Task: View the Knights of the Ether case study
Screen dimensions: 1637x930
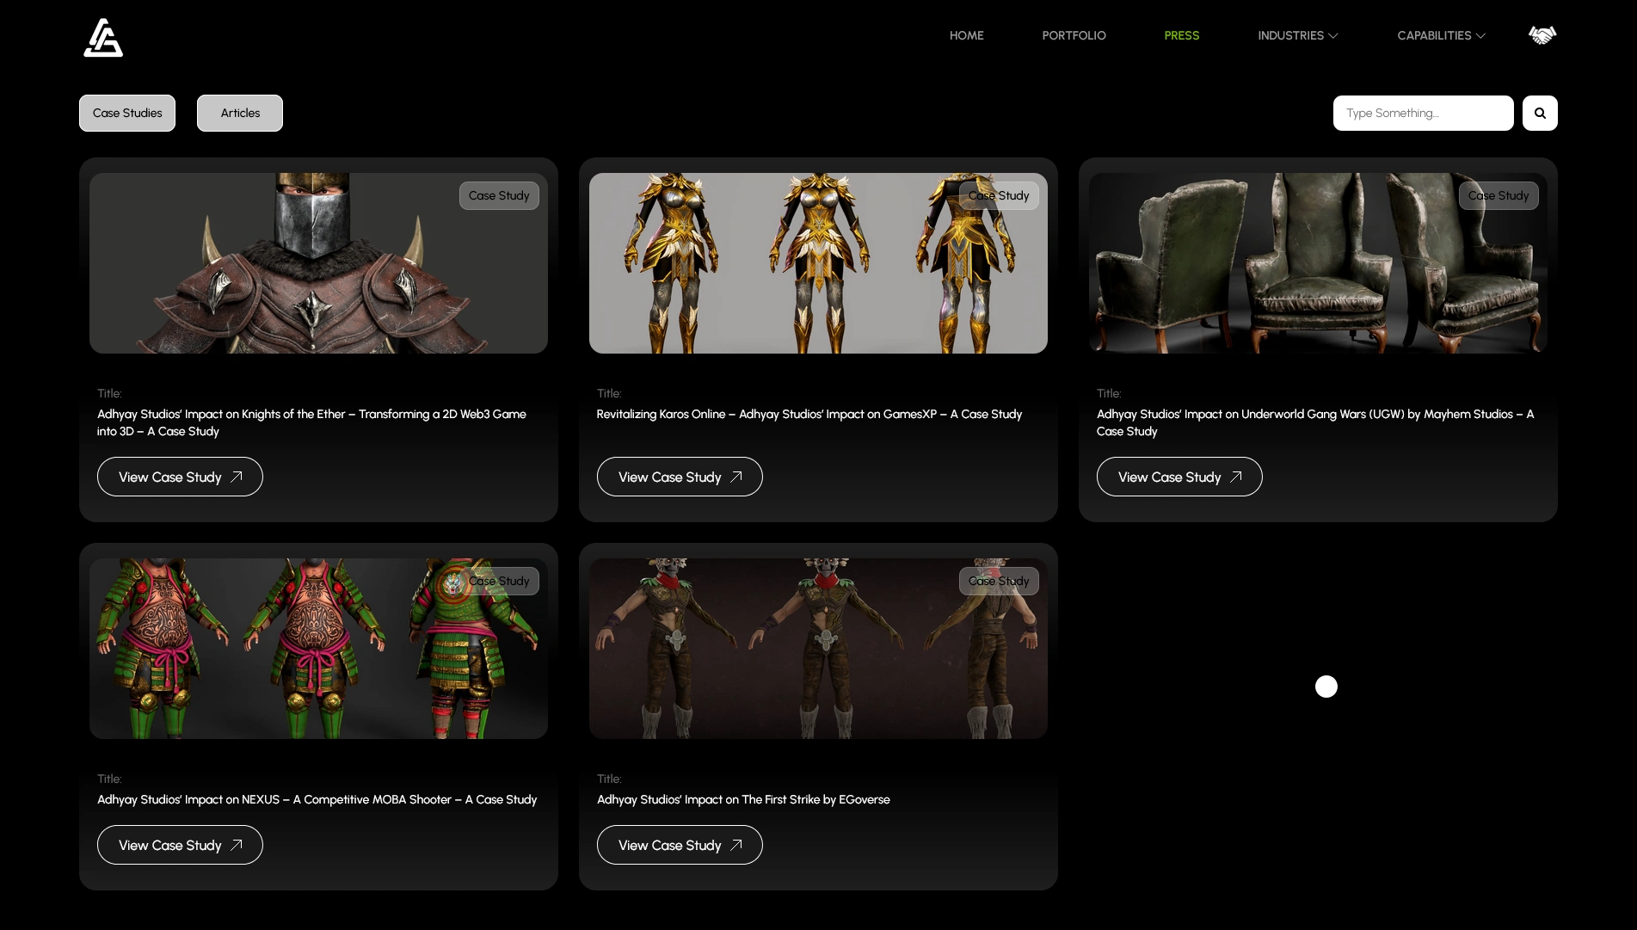Action: (180, 477)
